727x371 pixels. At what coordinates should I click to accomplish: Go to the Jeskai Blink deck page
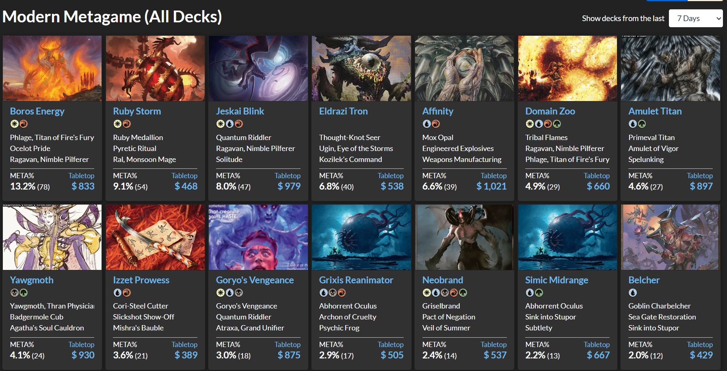pos(240,111)
